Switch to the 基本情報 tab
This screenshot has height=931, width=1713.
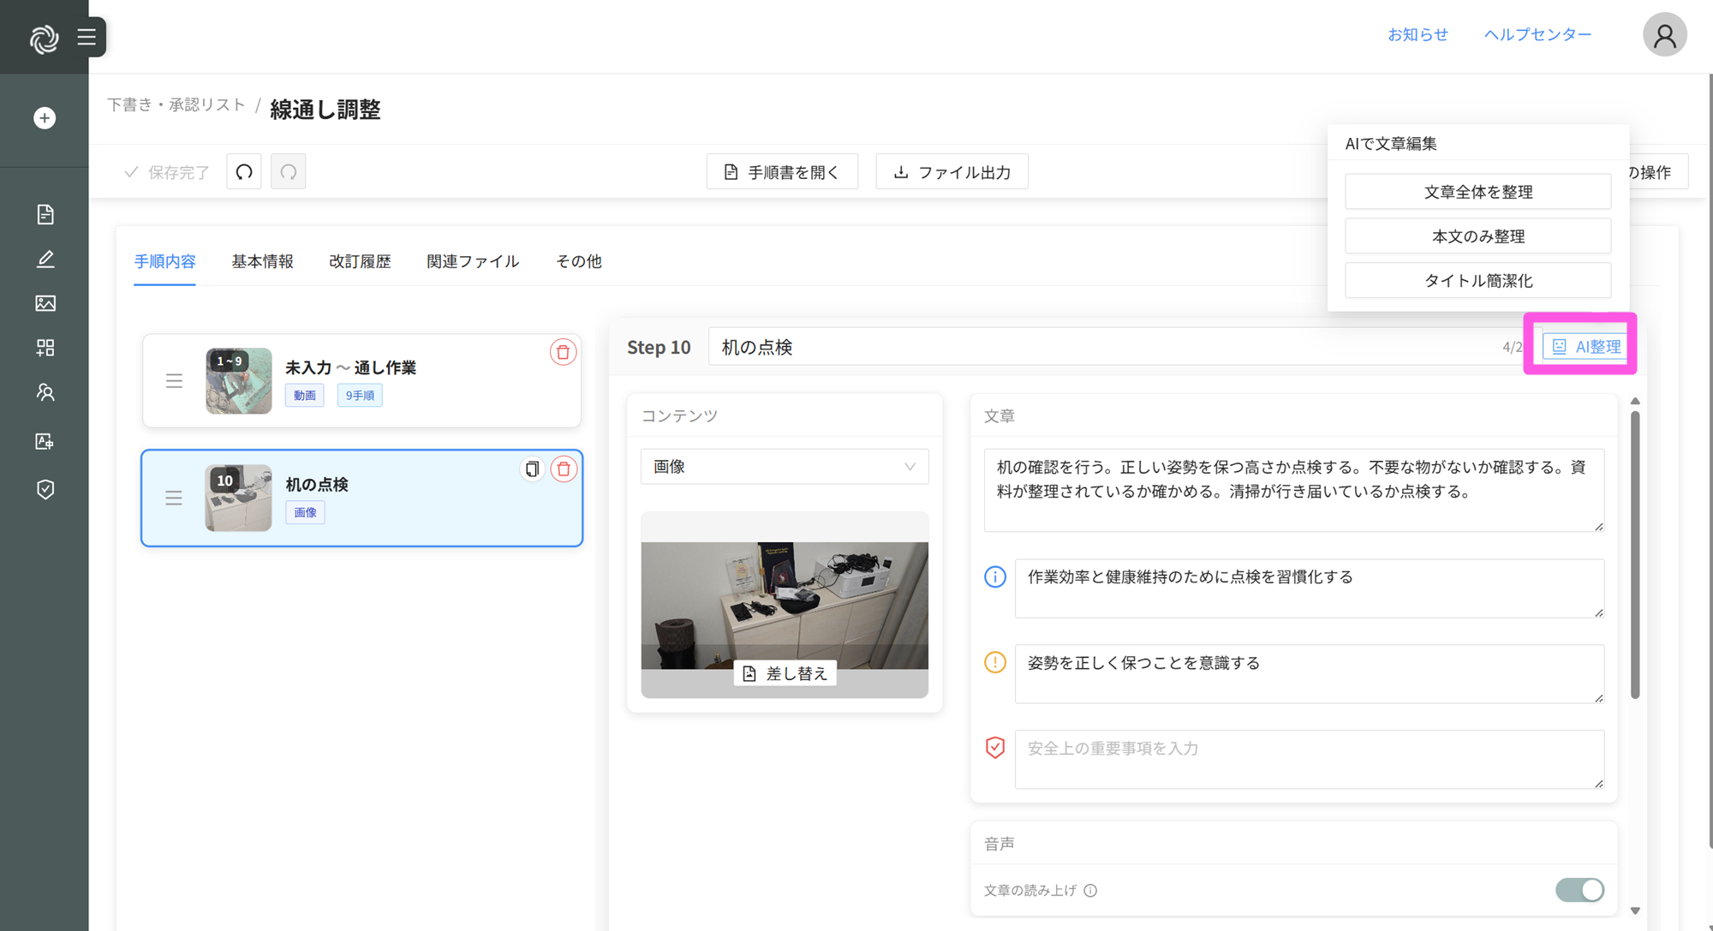click(x=262, y=261)
